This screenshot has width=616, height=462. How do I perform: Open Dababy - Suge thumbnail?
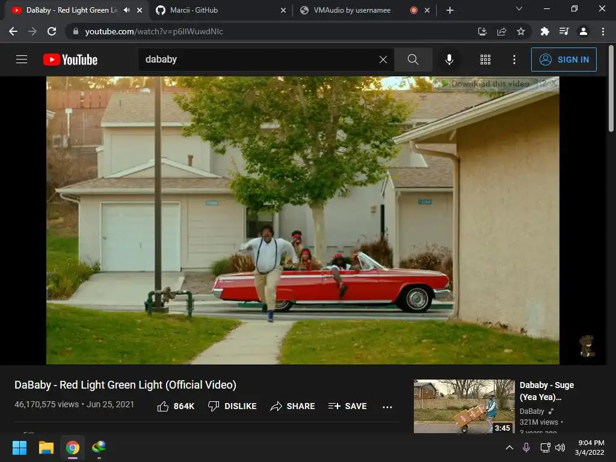[x=464, y=406]
